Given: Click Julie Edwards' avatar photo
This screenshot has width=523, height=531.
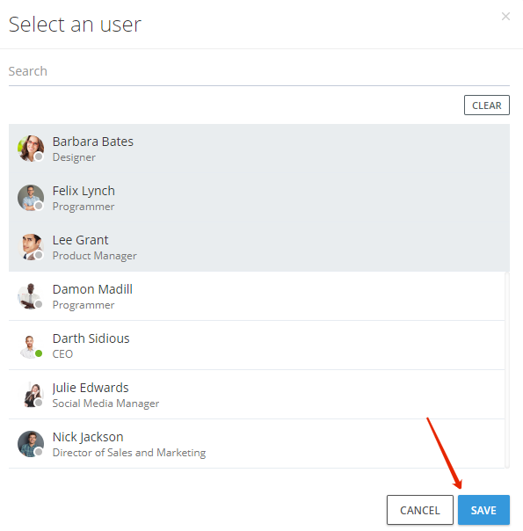Looking at the screenshot, I should tap(31, 395).
